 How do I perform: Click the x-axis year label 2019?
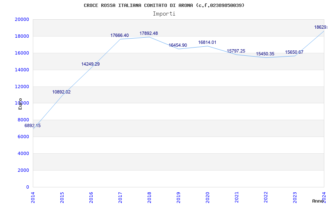point(178,198)
